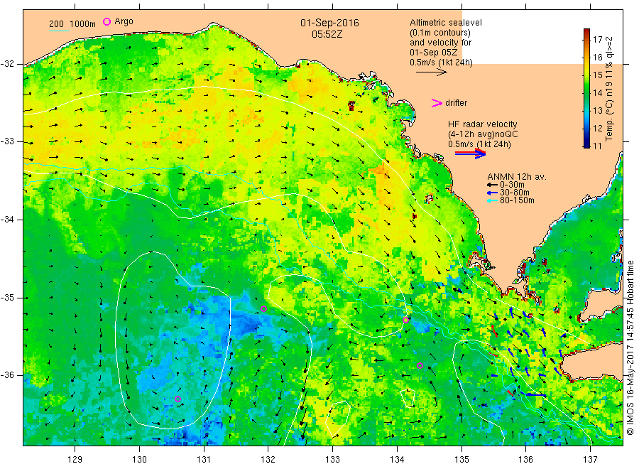Image resolution: width=639 pixels, height=469 pixels.
Task: Click the 'drifter' legend label
Action: click(456, 103)
